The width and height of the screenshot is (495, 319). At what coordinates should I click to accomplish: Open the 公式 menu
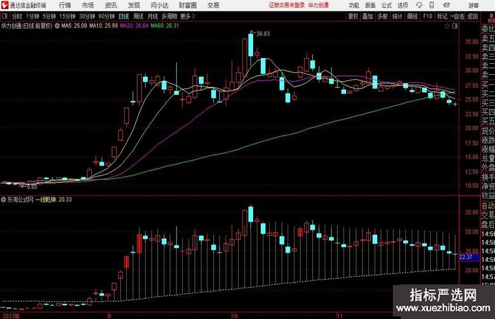coord(387,5)
